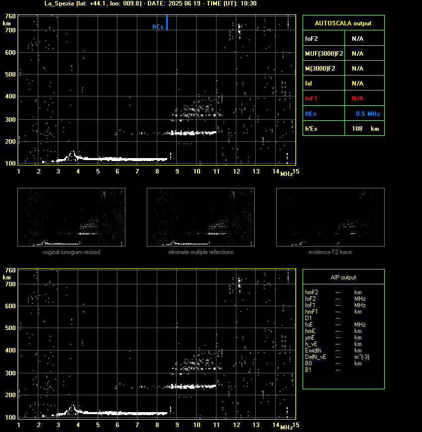This screenshot has width=422, height=432.
Task: Click the AIP output heading
Action: point(343,277)
